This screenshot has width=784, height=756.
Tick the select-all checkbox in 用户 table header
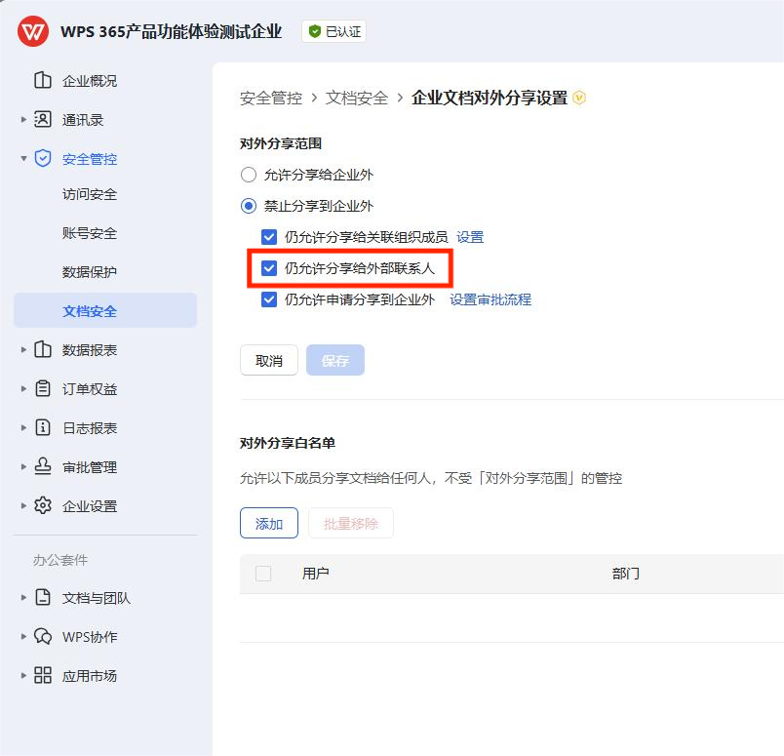[x=263, y=574]
